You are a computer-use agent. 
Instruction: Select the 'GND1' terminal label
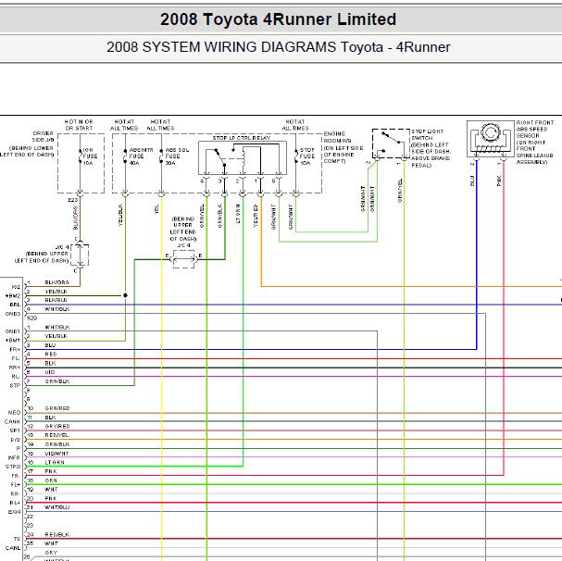click(x=13, y=331)
